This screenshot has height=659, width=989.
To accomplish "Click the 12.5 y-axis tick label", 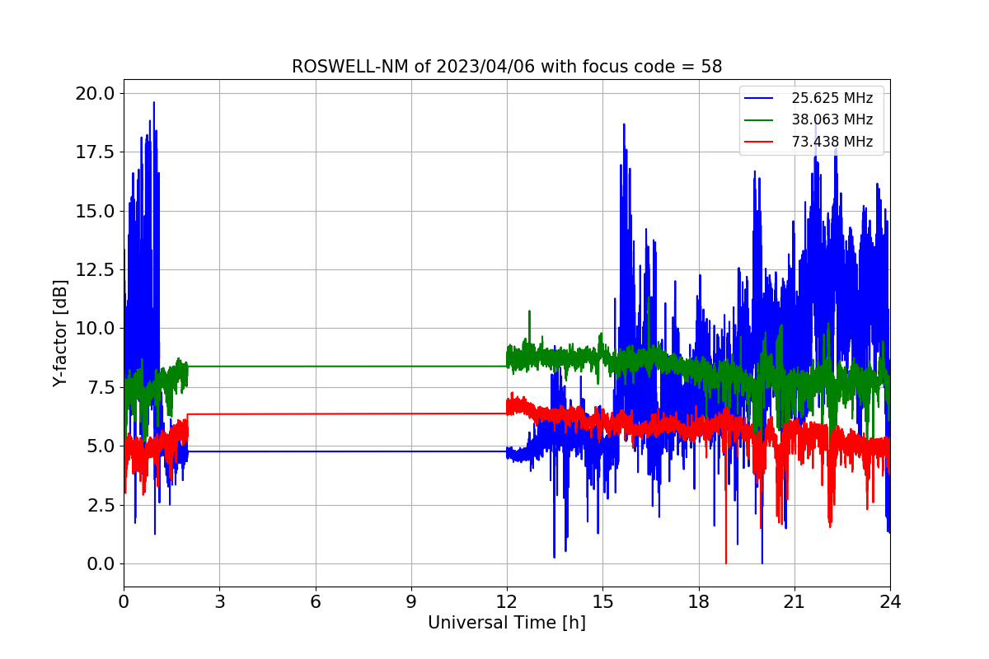I will [95, 269].
